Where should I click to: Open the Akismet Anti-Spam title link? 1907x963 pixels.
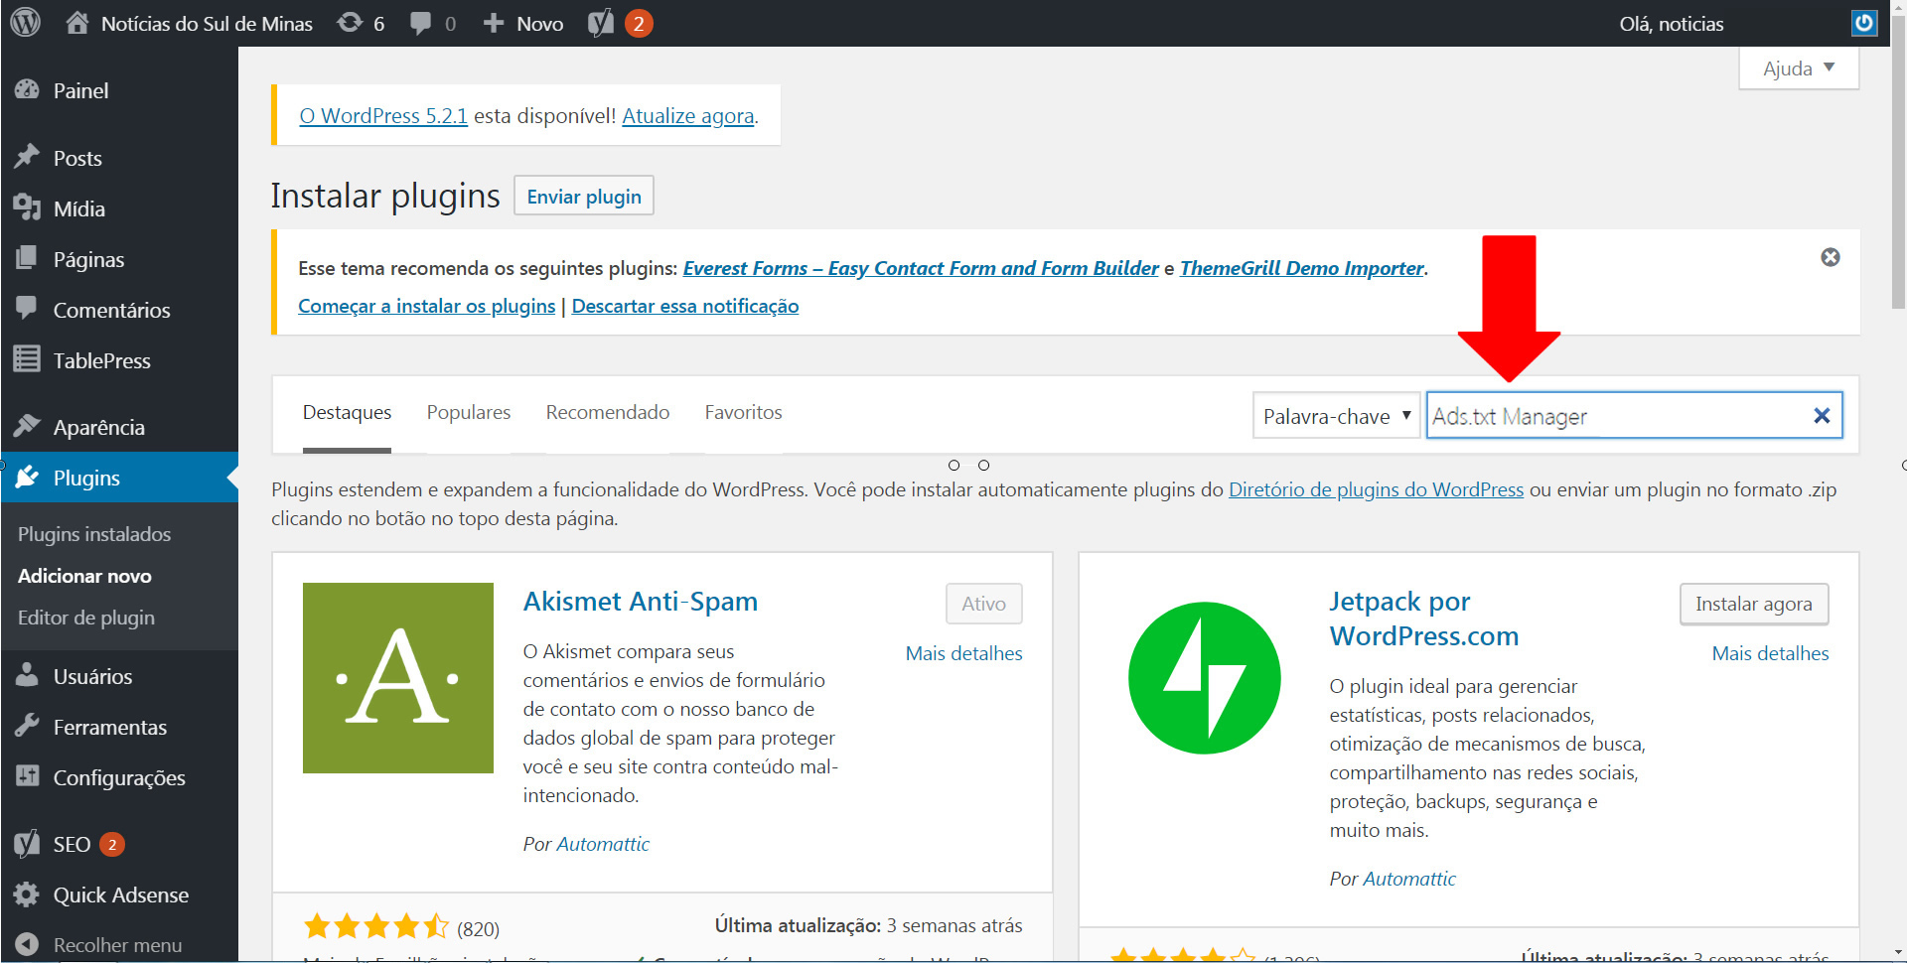[641, 602]
